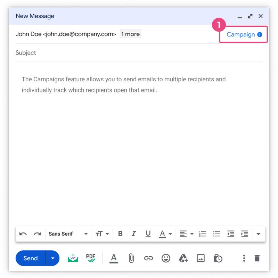Click the redo arrow icon
This screenshot has width=278, height=278.
click(37, 234)
